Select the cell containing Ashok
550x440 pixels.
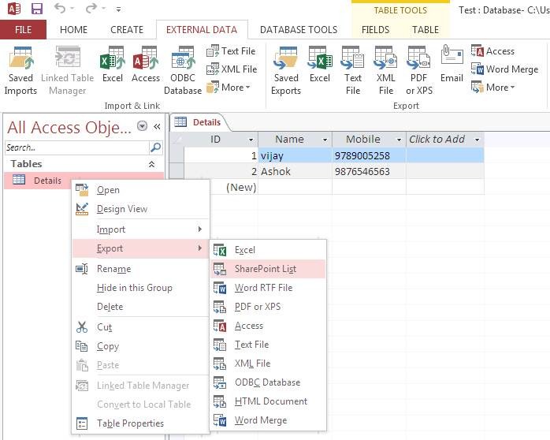(x=295, y=171)
